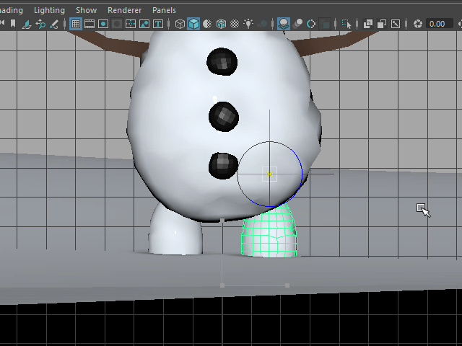The height and width of the screenshot is (346, 462).
Task: Expand the Panels menu dropdown
Action: tap(164, 10)
